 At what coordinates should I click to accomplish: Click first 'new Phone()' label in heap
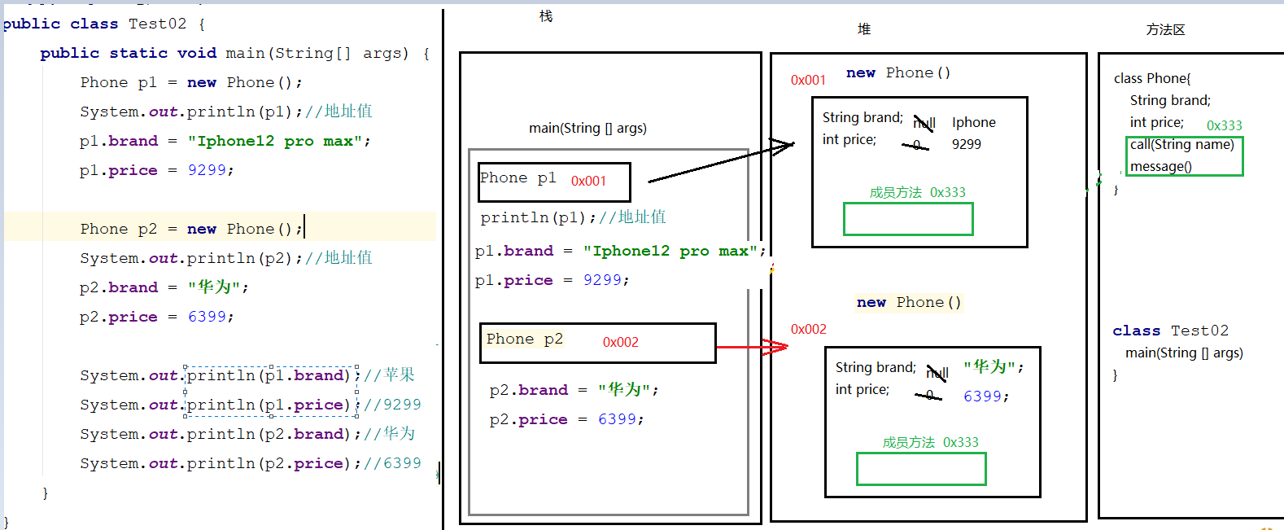pos(898,73)
